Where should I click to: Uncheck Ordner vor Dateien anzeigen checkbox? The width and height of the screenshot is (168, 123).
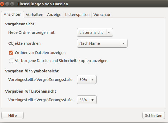[11, 53]
